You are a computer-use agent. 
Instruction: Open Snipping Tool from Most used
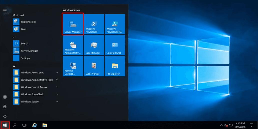point(36,22)
